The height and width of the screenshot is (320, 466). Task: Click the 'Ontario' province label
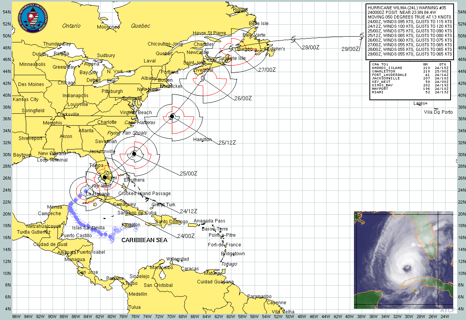click(71, 26)
